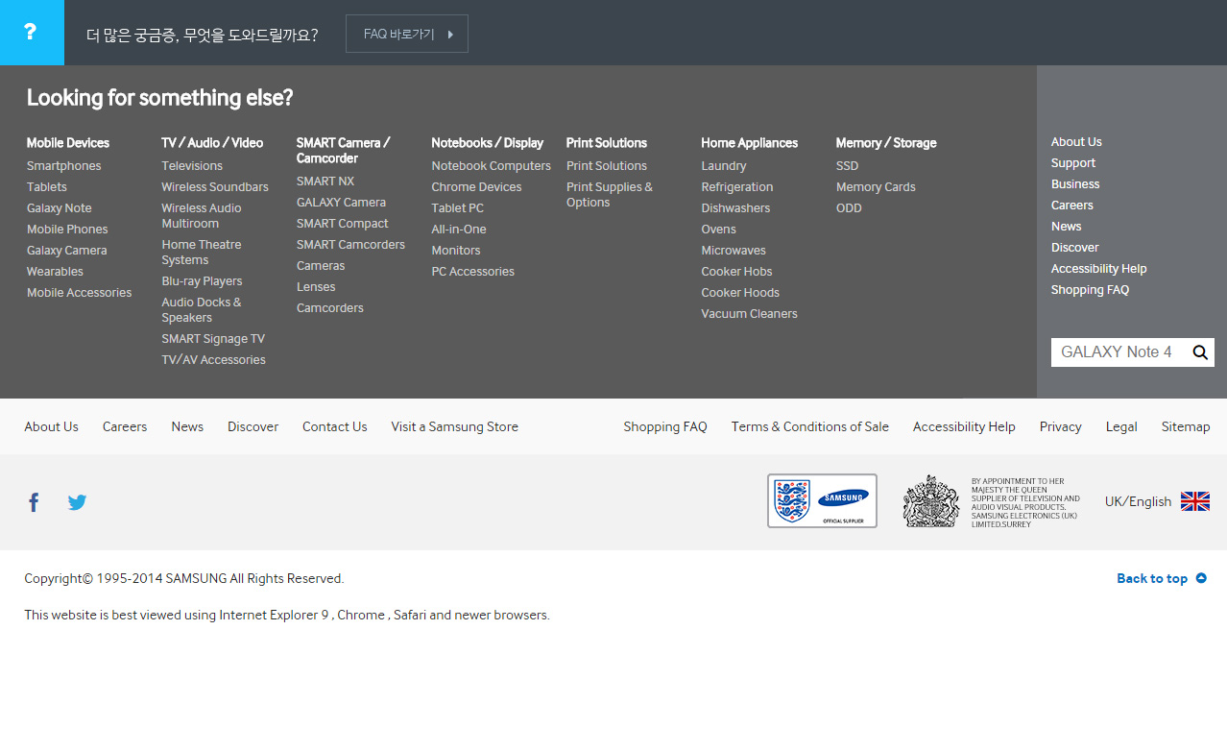Click the royal coat of arms emblem
The width and height of the screenshot is (1227, 751).
[931, 500]
